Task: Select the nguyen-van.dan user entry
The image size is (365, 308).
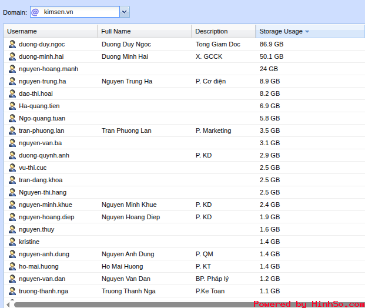Action: click(42, 279)
